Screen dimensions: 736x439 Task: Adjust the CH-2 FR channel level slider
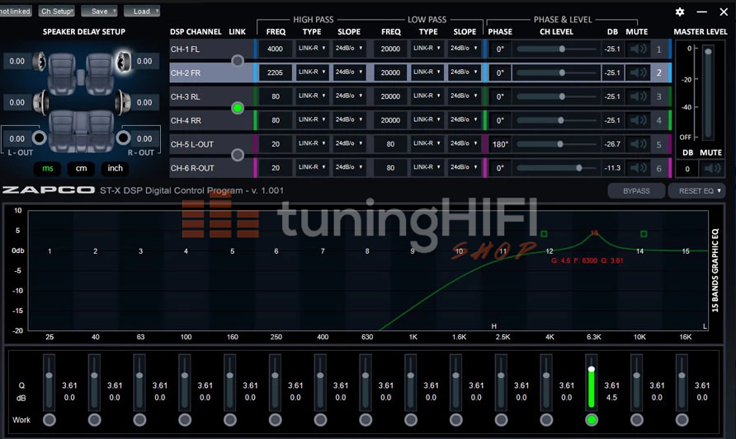561,73
